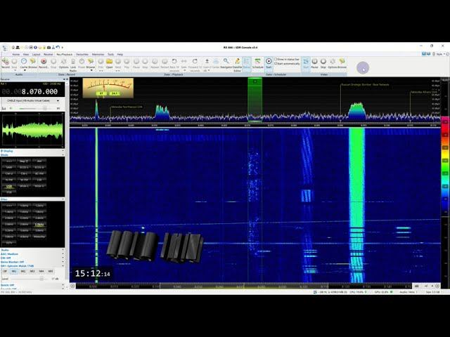This screenshot has height=337, width=450.
Task: Select the NR5 noise reduction button
Action: pos(51,271)
